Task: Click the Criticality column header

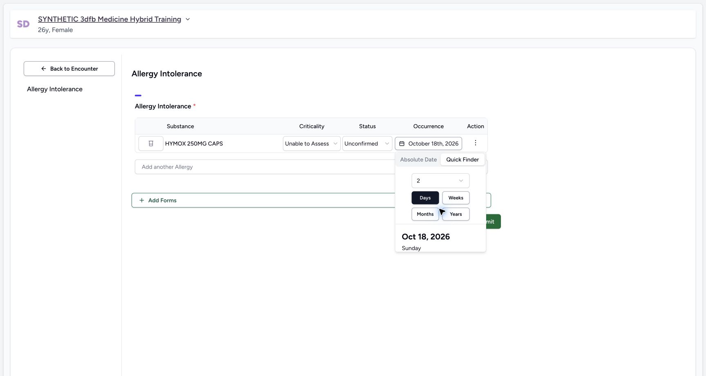Action: click(x=312, y=127)
